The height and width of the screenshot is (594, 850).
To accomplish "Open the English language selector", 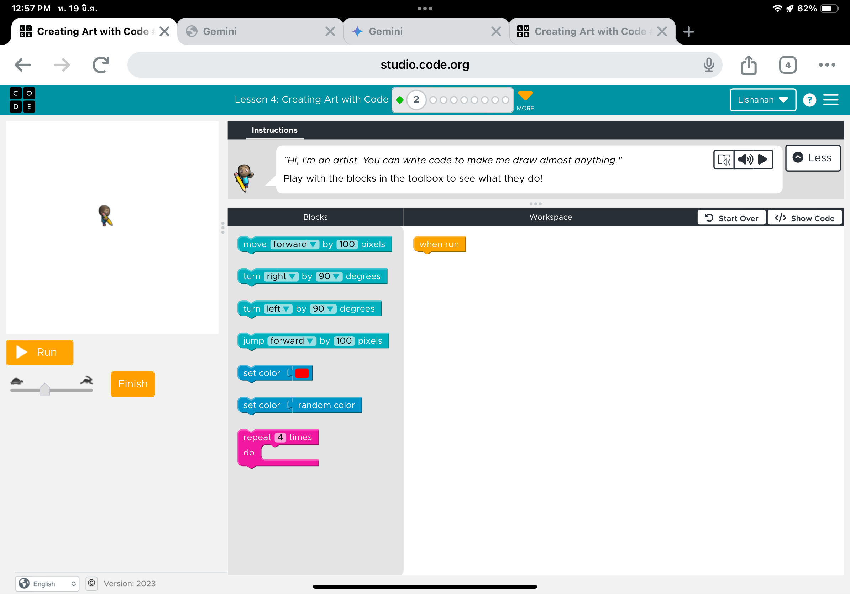I will [x=47, y=584].
